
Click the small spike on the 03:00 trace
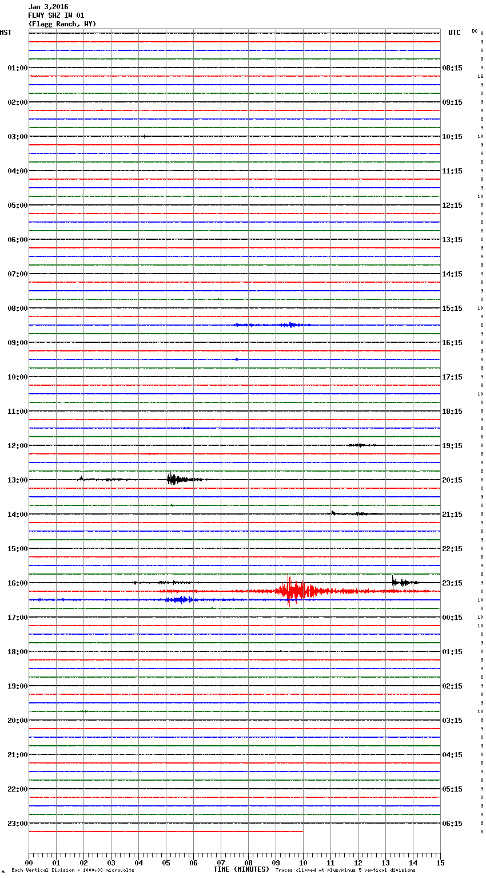click(144, 136)
